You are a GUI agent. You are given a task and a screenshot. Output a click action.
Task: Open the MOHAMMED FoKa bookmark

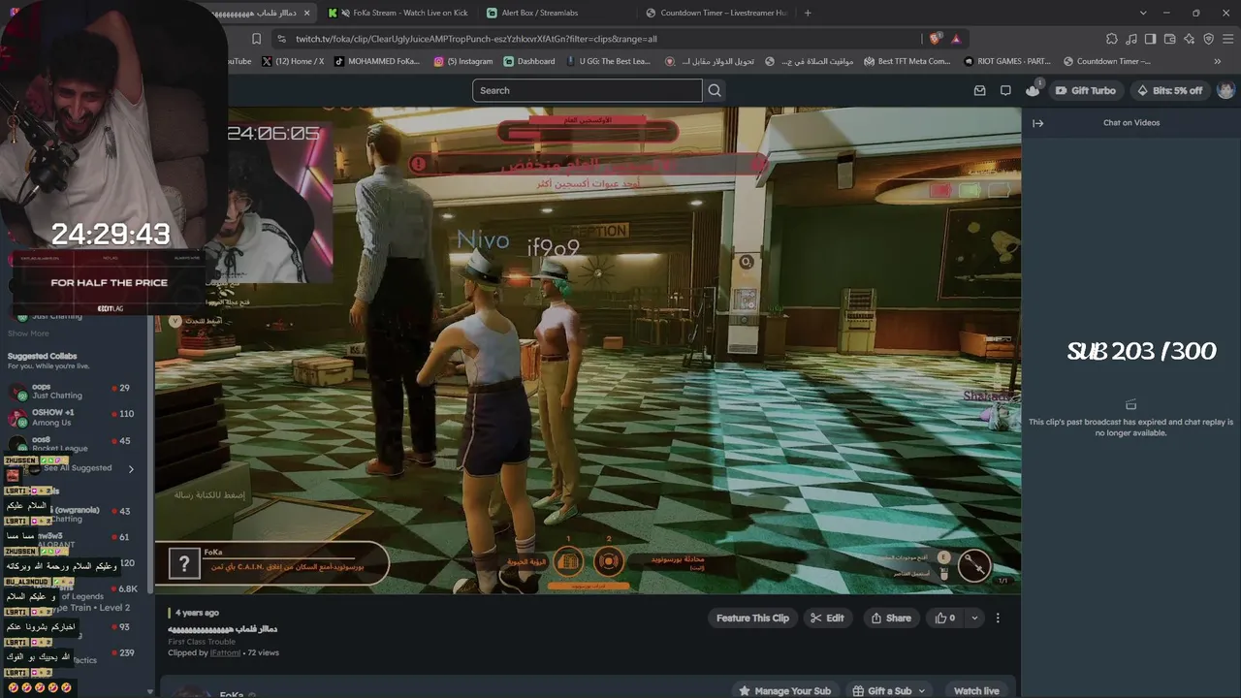tap(377, 61)
